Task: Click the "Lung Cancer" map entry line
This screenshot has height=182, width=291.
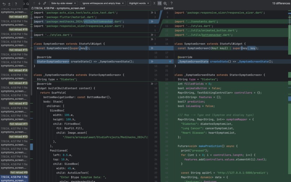Action: [208, 129]
